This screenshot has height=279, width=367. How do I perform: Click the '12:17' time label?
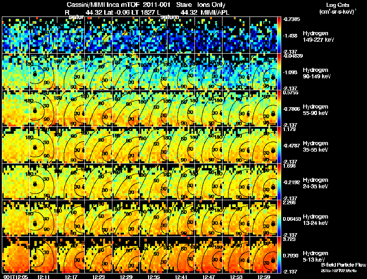coord(71,277)
